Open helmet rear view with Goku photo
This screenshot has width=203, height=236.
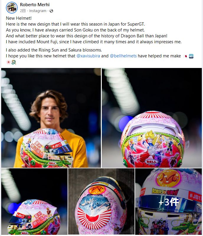click(152, 118)
